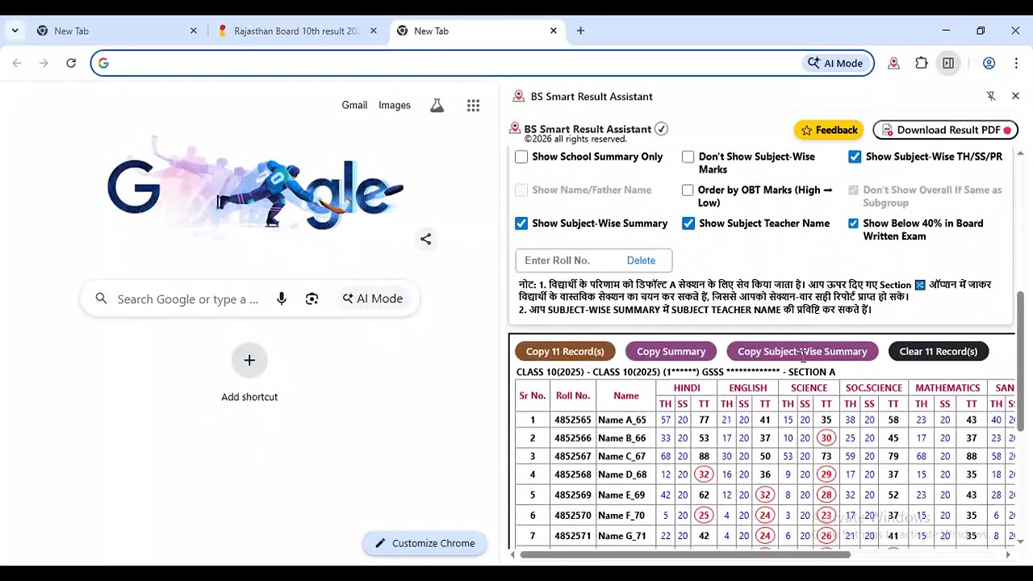Enable Don't Show Subject-Wise Marks

coord(688,157)
